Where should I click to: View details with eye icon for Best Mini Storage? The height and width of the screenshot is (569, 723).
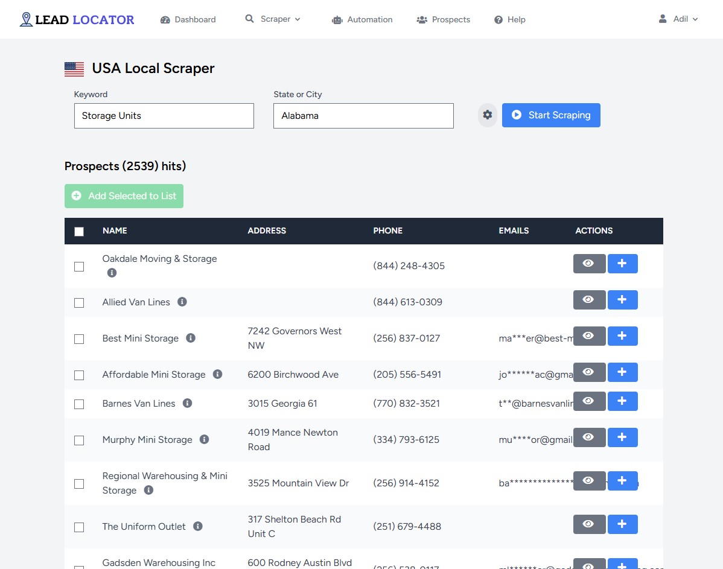pos(588,336)
